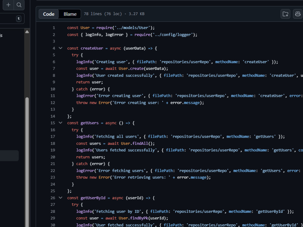This screenshot has width=303, height=227.
Task: Click 'Fetching user by ID' string on line 28
Action: coord(119,211)
